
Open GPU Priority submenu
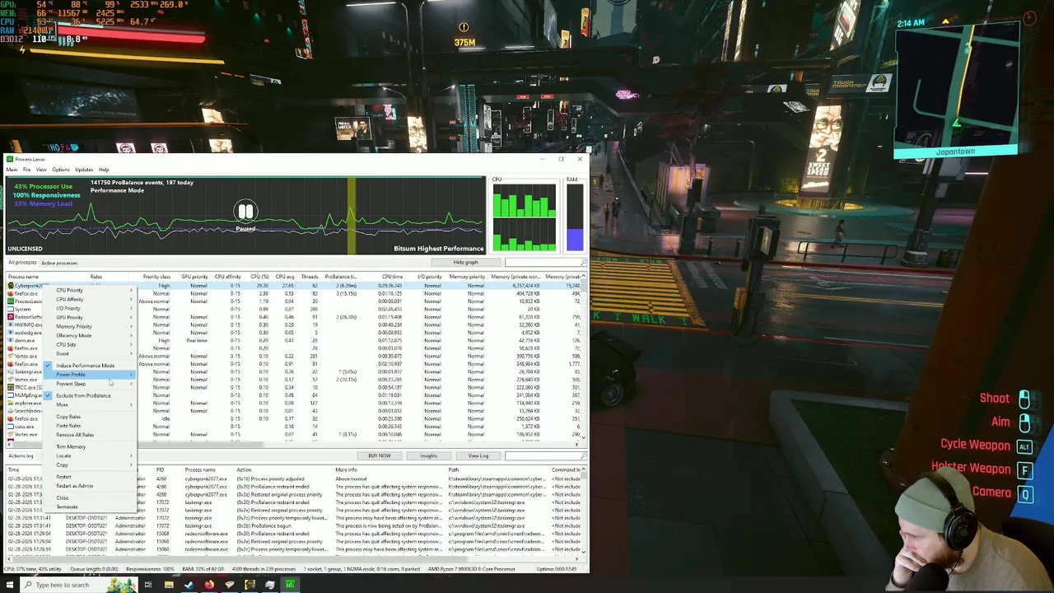pyautogui.click(x=91, y=317)
